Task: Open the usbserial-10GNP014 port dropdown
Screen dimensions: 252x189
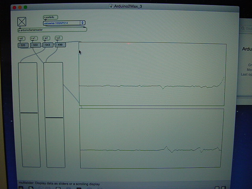Action: click(x=64, y=23)
